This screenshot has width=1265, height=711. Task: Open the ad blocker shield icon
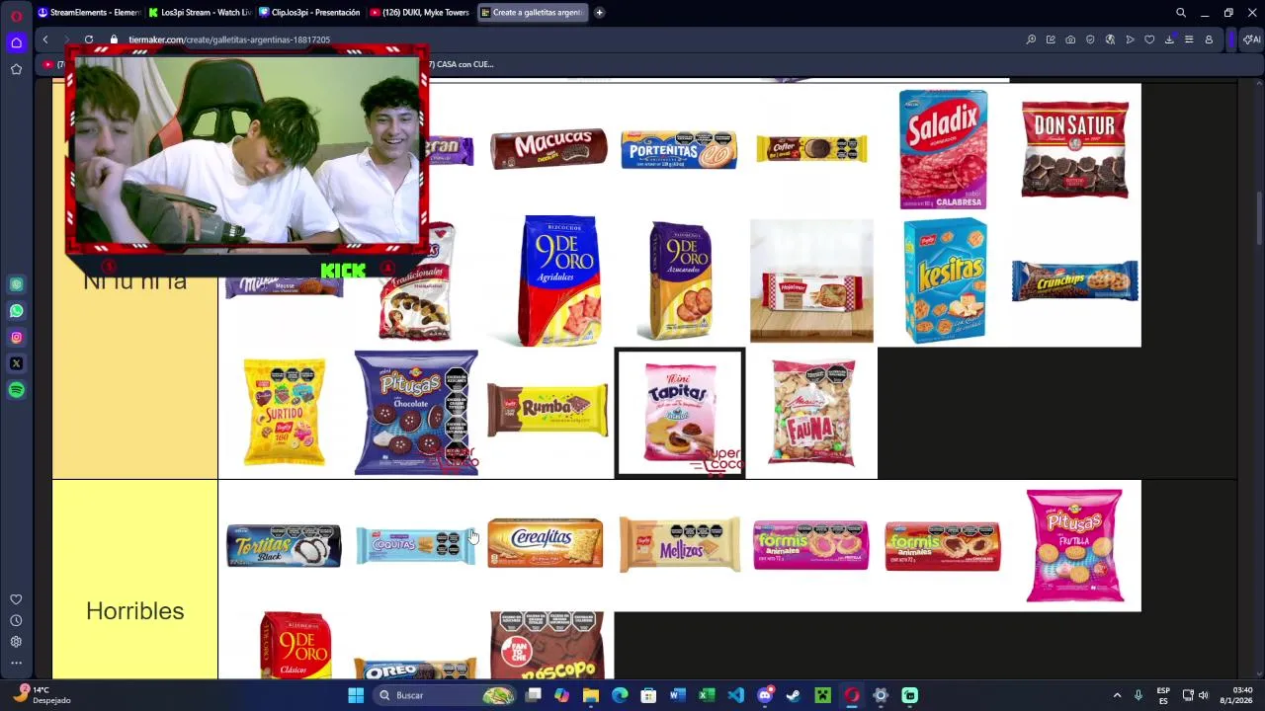pos(1090,39)
